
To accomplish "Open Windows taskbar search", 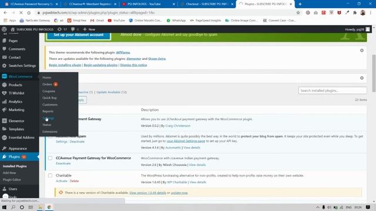I will [13, 207].
